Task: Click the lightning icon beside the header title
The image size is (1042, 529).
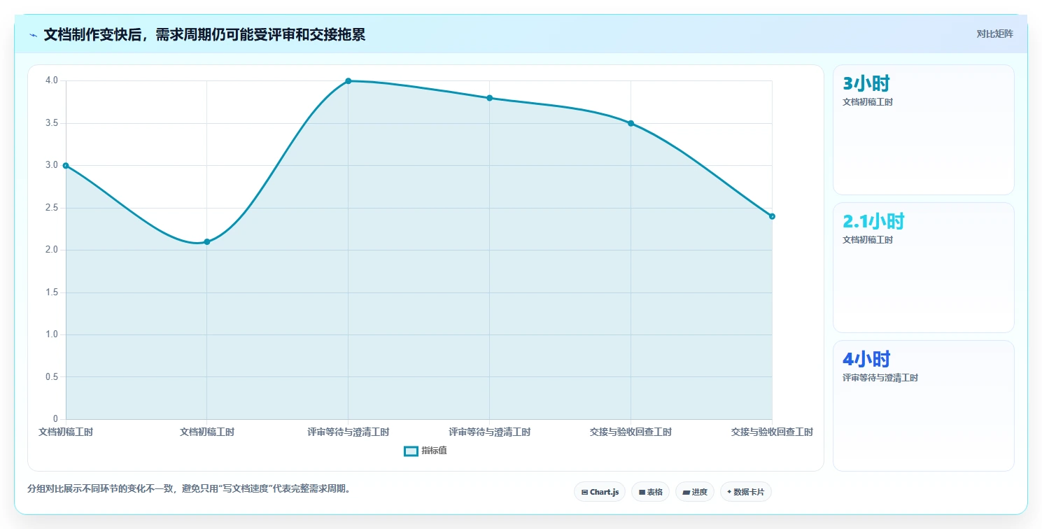Action: coord(33,35)
